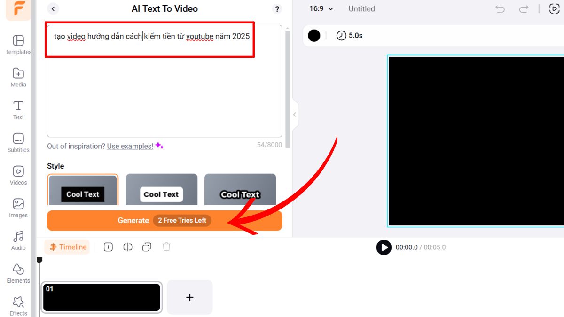
Task: Open the Elements sidebar panel
Action: coord(18,273)
